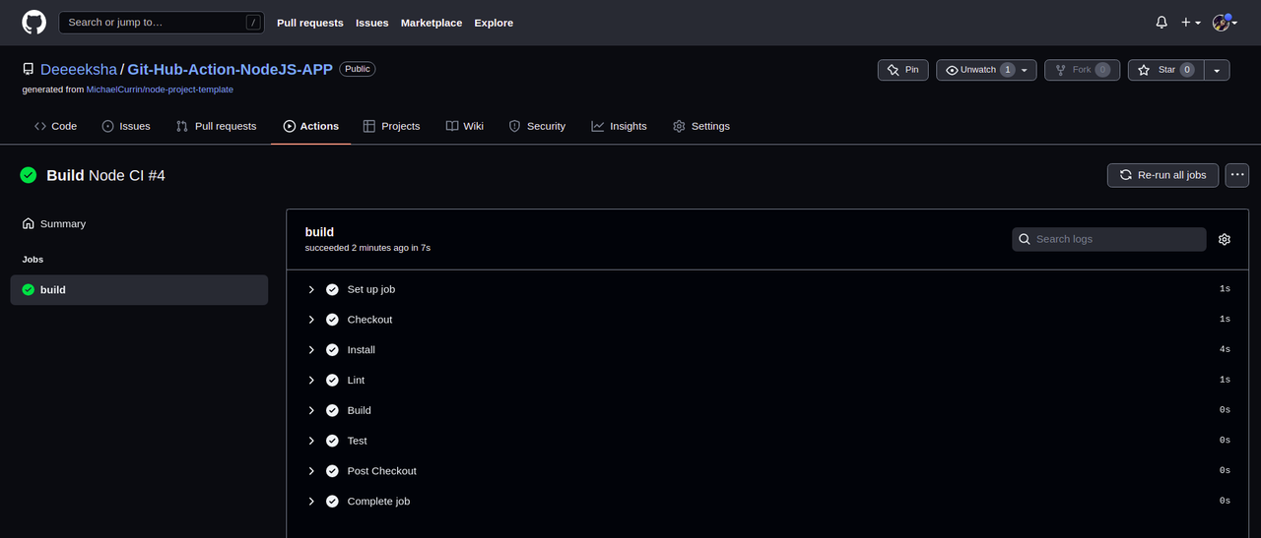Click the Search or jump to field
Screen dimensions: 1261x538
pyautogui.click(x=163, y=22)
